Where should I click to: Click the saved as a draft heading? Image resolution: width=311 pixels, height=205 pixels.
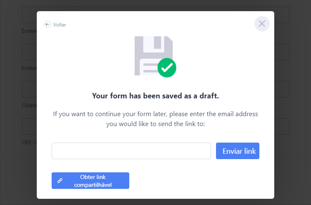click(155, 96)
